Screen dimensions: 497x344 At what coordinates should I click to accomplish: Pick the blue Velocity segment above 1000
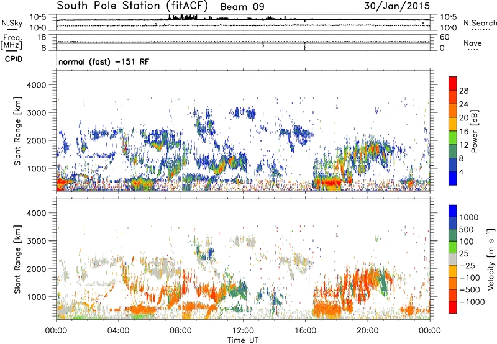pyautogui.click(x=453, y=211)
